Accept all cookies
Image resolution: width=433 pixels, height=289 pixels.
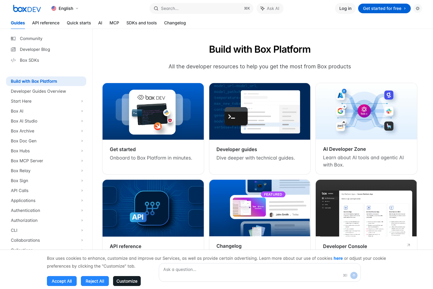coord(62,281)
